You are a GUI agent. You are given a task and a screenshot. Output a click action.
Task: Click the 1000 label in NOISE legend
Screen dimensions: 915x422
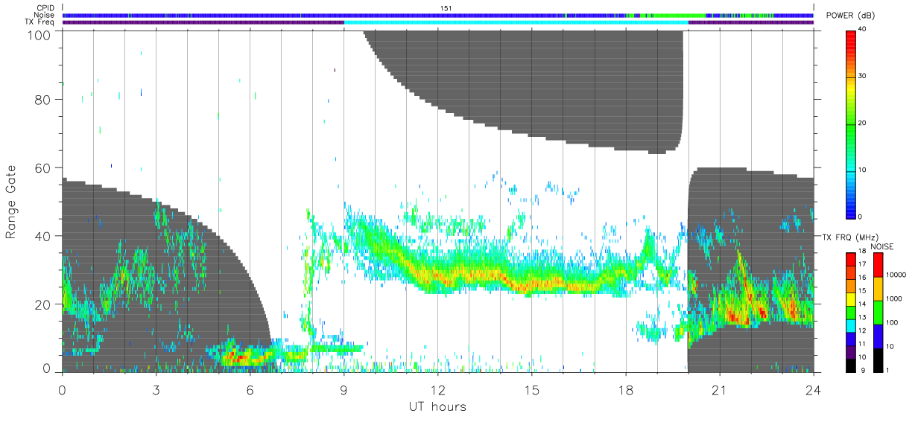tap(895, 298)
